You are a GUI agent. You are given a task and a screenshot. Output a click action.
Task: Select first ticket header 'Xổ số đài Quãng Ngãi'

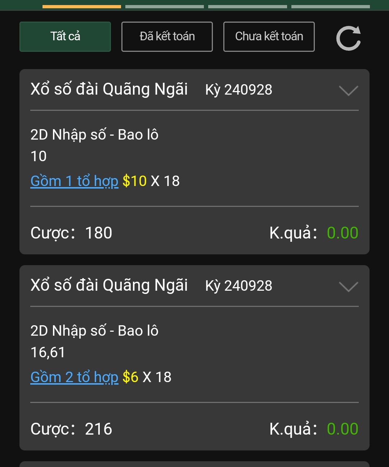point(109,89)
